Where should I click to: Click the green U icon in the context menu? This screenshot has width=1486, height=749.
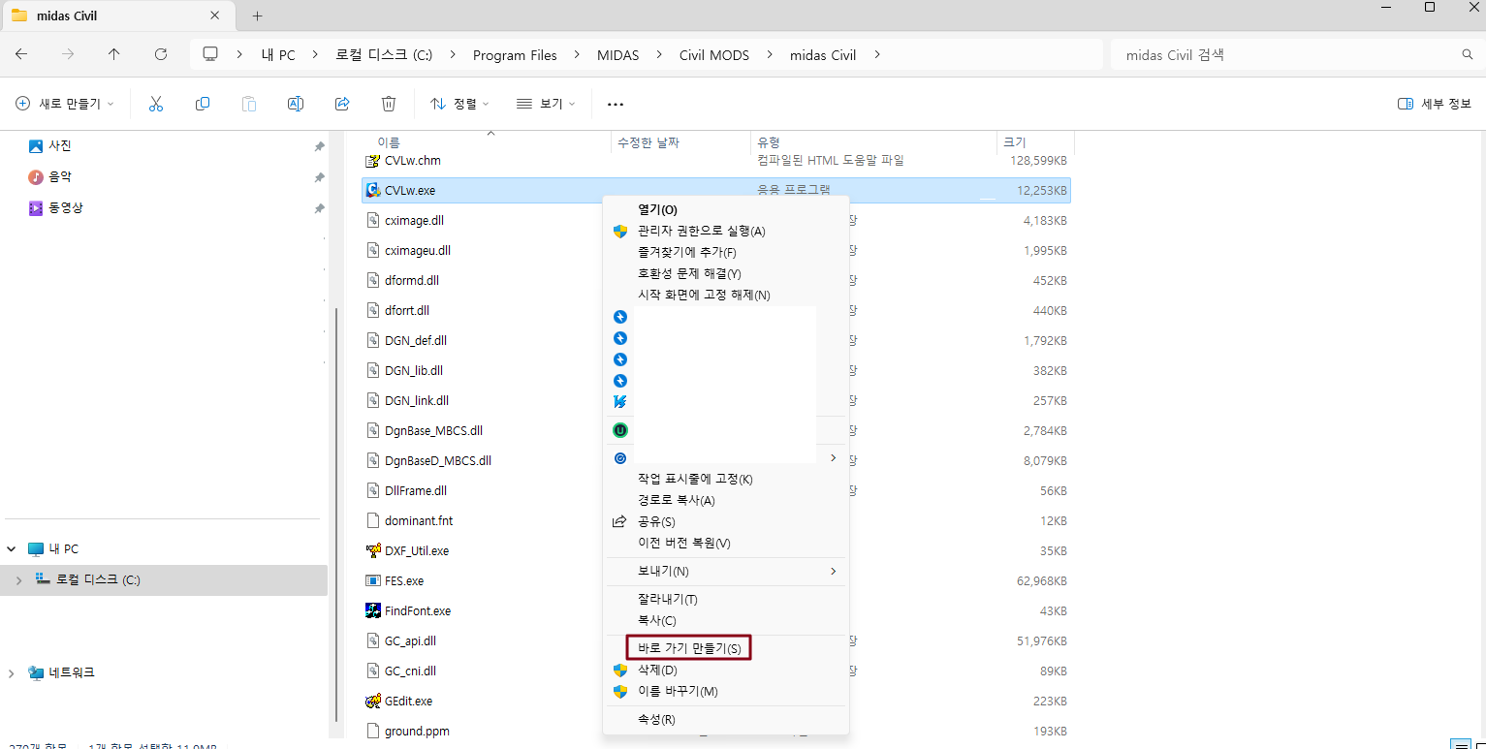click(620, 429)
